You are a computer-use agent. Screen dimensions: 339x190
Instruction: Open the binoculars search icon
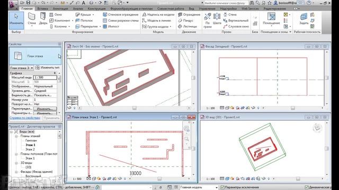(x=252, y=3)
